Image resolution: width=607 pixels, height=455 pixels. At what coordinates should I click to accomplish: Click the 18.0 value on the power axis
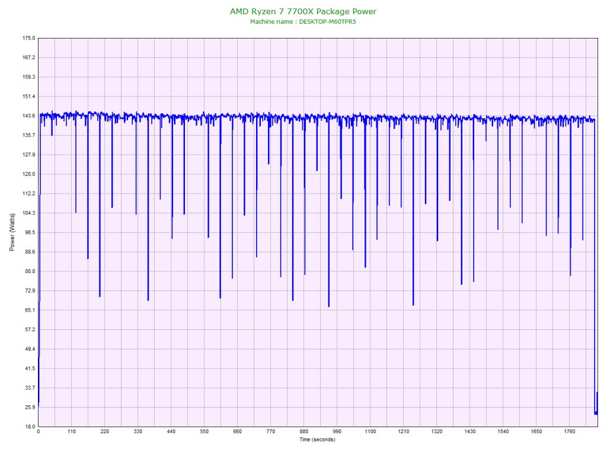pyautogui.click(x=30, y=427)
